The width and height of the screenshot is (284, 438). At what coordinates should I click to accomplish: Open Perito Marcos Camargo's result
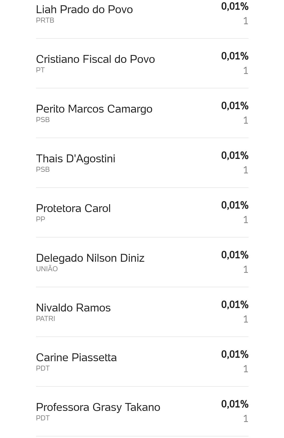(x=142, y=113)
